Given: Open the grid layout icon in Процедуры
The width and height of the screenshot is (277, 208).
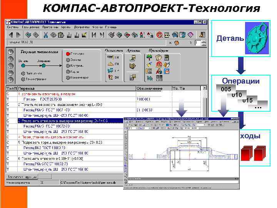Looking at the screenshot, I should 159,78.
